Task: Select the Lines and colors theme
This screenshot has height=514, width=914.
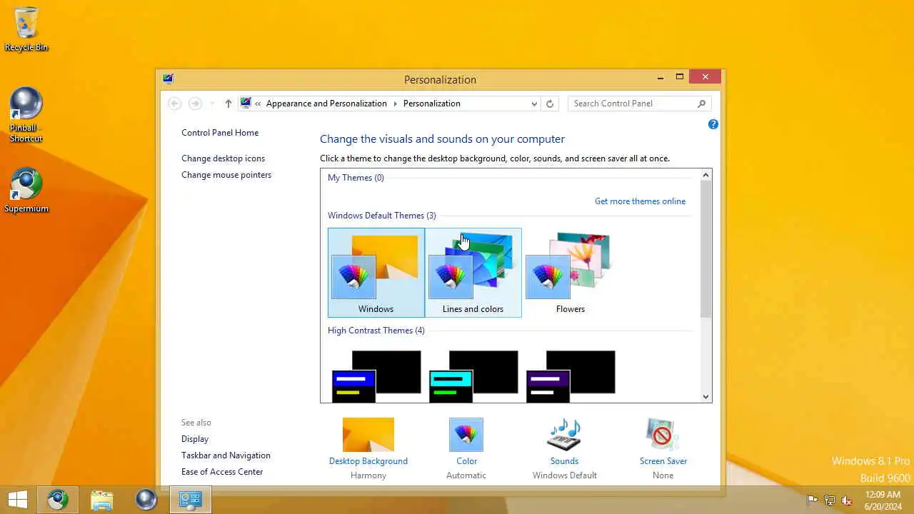Action: [x=473, y=273]
